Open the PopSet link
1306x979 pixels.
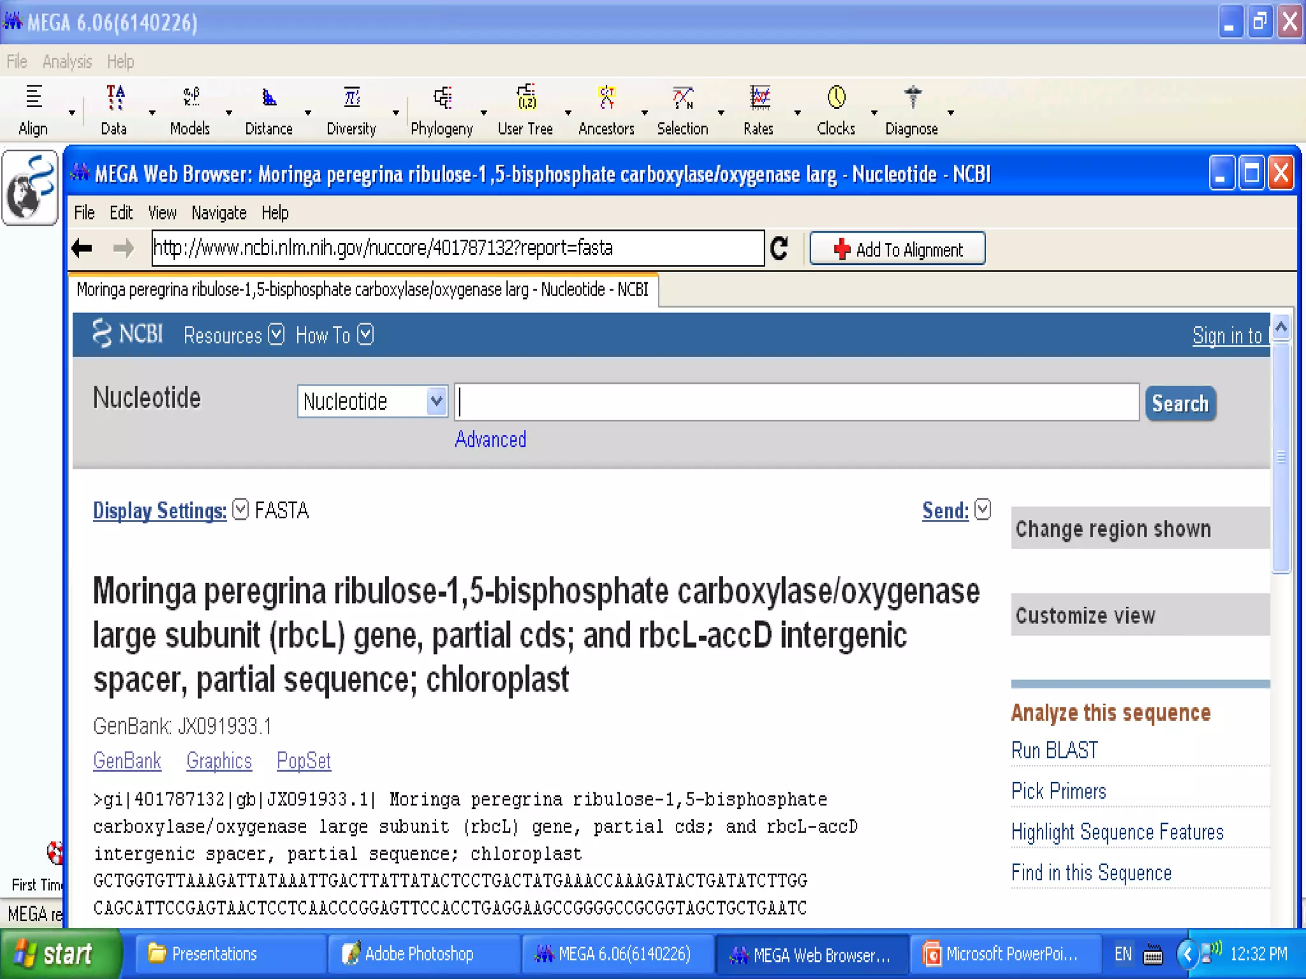pyautogui.click(x=304, y=760)
